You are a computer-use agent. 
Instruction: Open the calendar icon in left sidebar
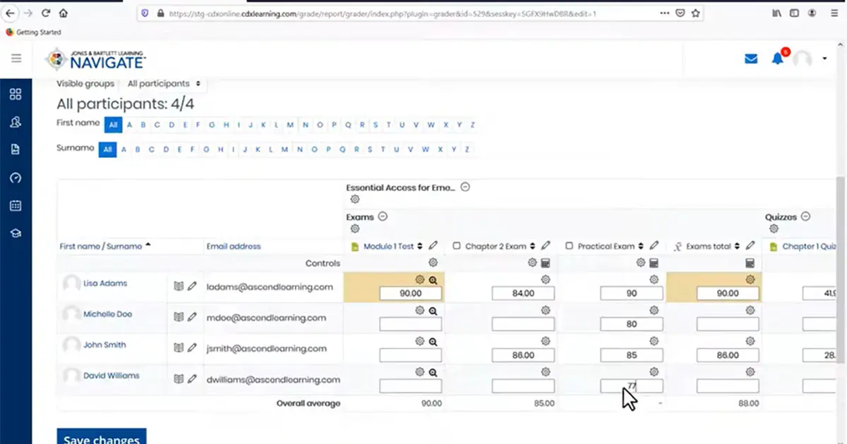[16, 206]
